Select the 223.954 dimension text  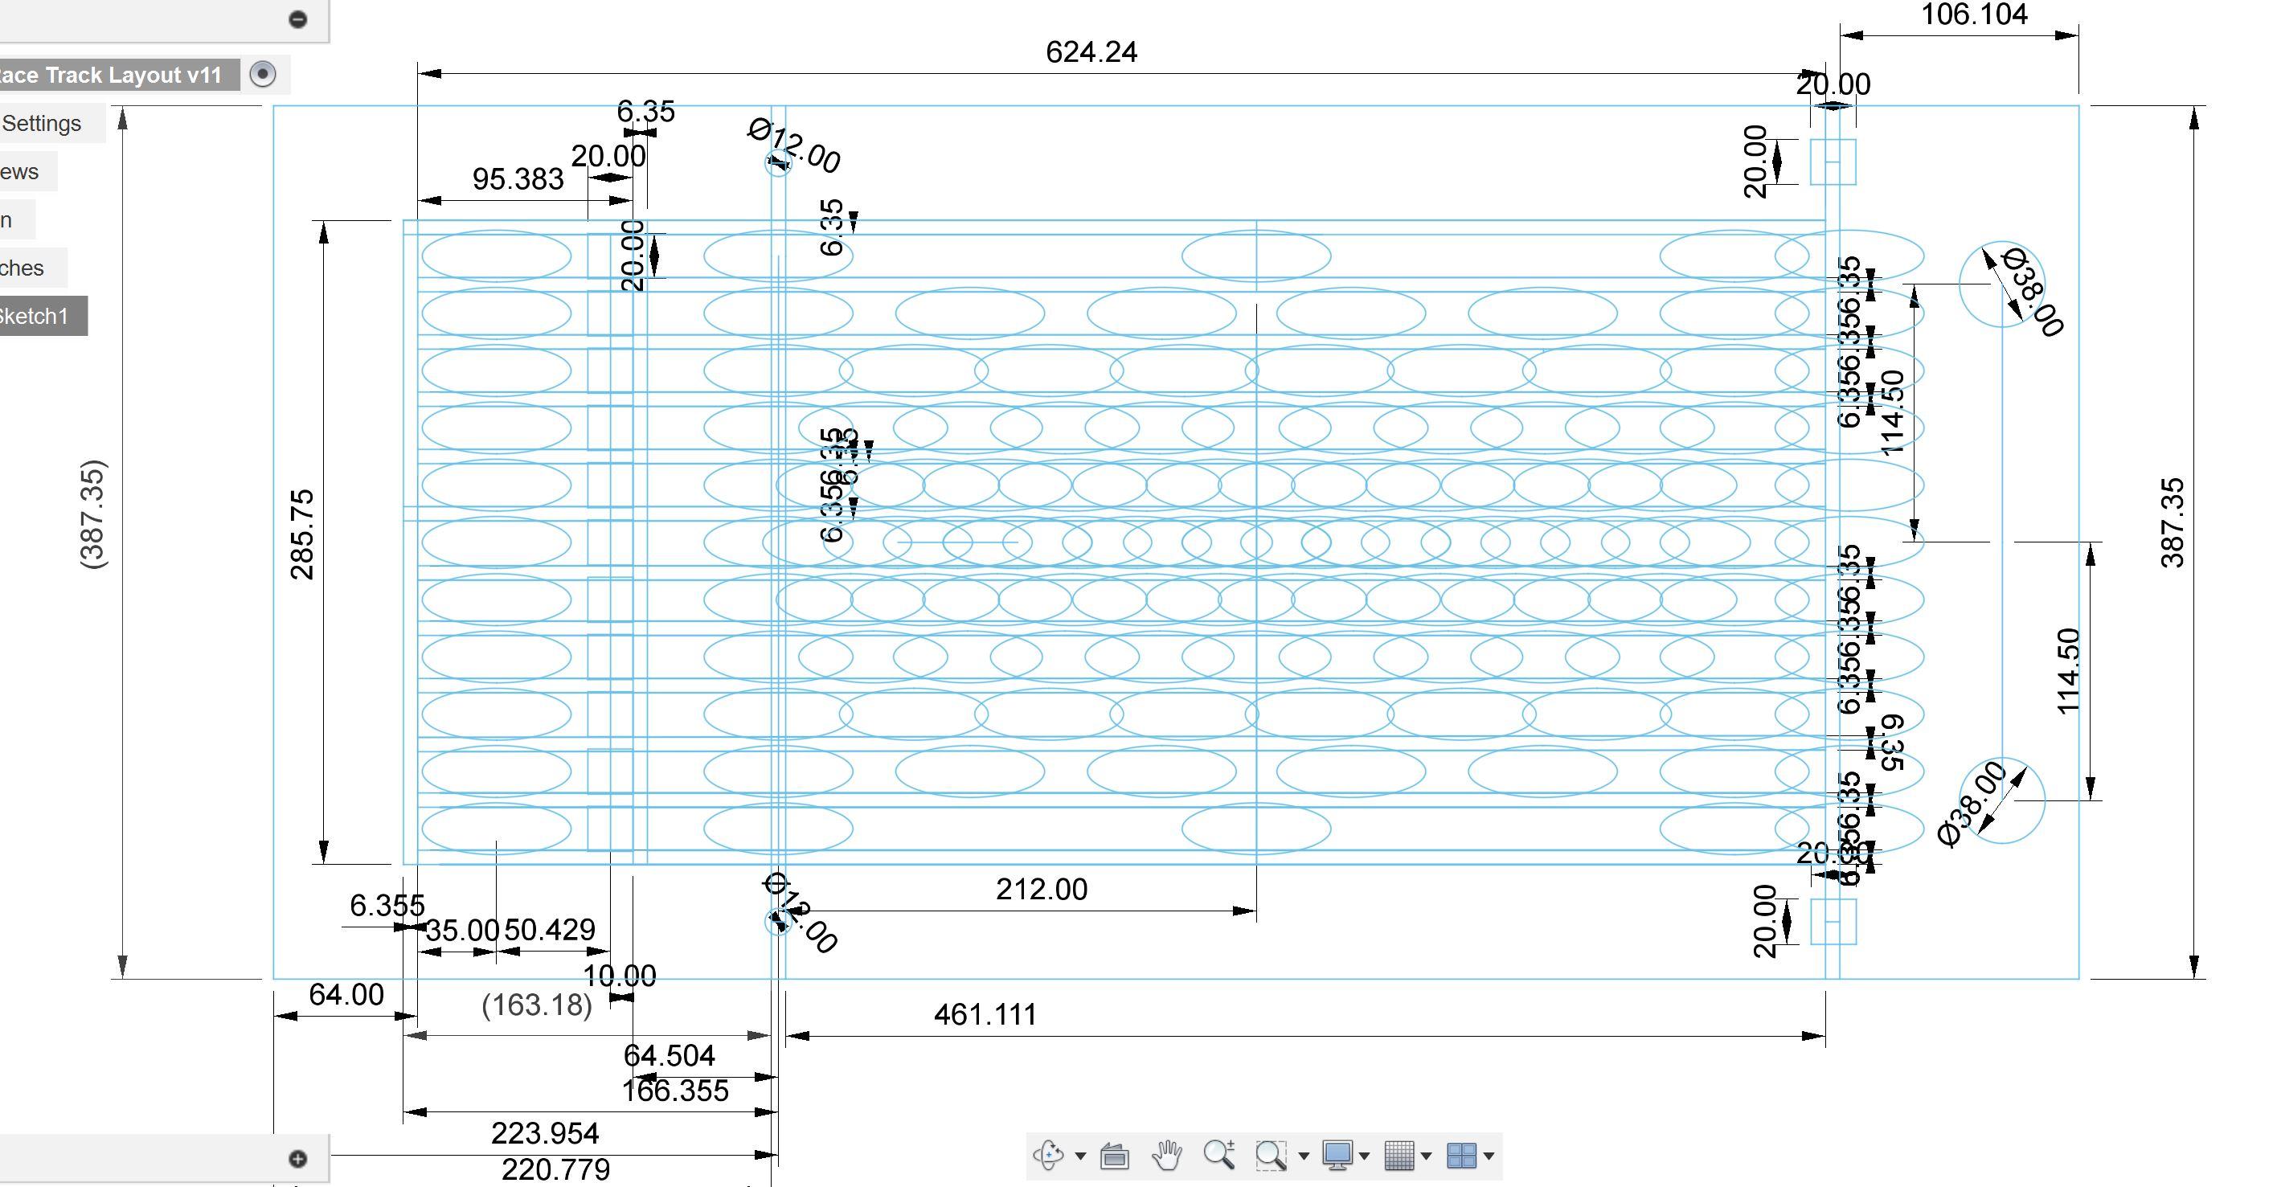point(544,1133)
